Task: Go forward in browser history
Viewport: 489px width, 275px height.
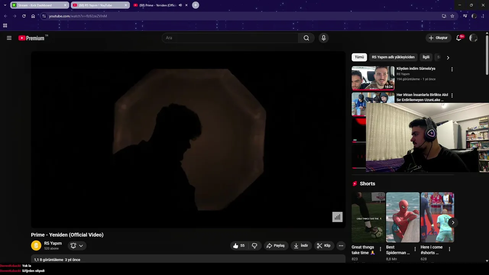Action: [x=15, y=16]
